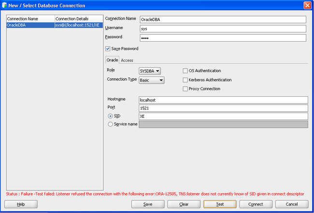The width and height of the screenshot is (314, 213).
Task: Click the Hostname field containing localhost
Action: tap(223, 100)
